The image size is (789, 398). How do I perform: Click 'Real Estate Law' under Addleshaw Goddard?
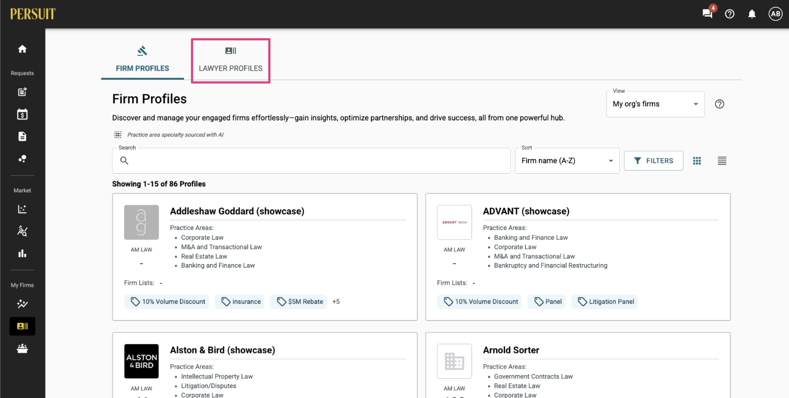[204, 256]
